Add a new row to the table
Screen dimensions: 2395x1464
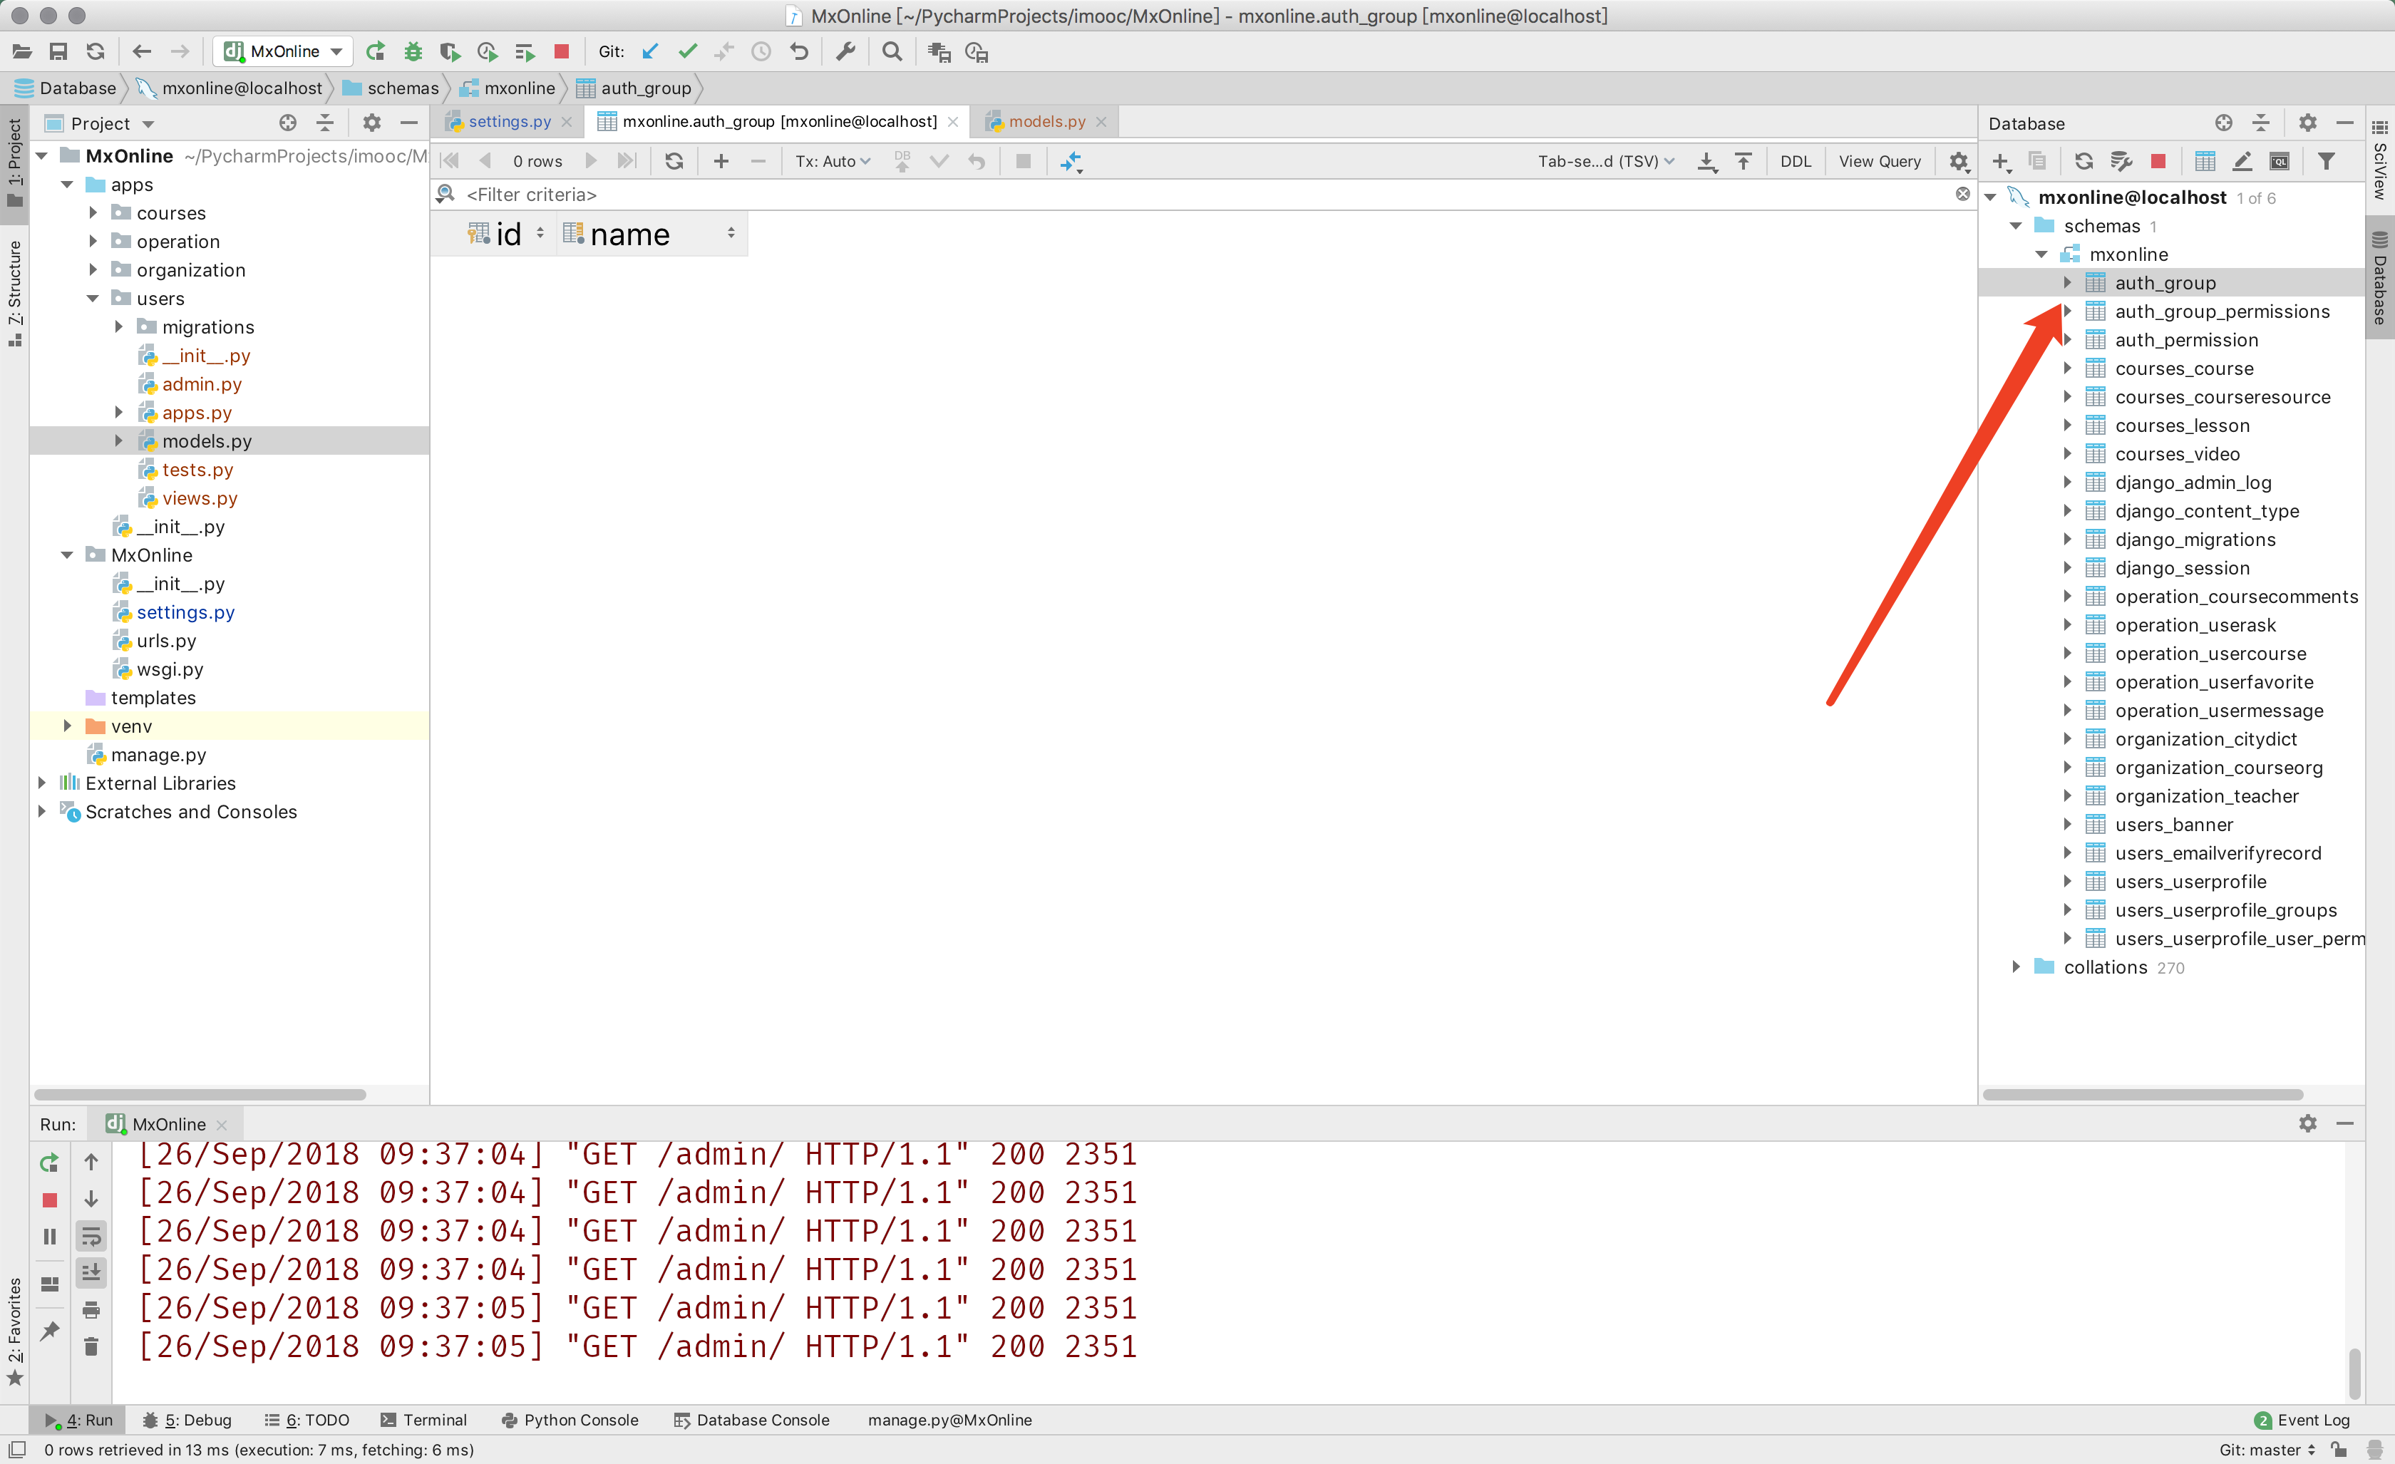[x=720, y=161]
